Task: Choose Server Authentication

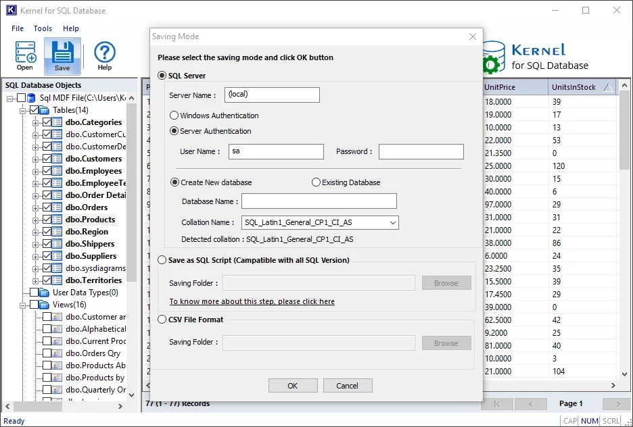Action: click(x=174, y=131)
